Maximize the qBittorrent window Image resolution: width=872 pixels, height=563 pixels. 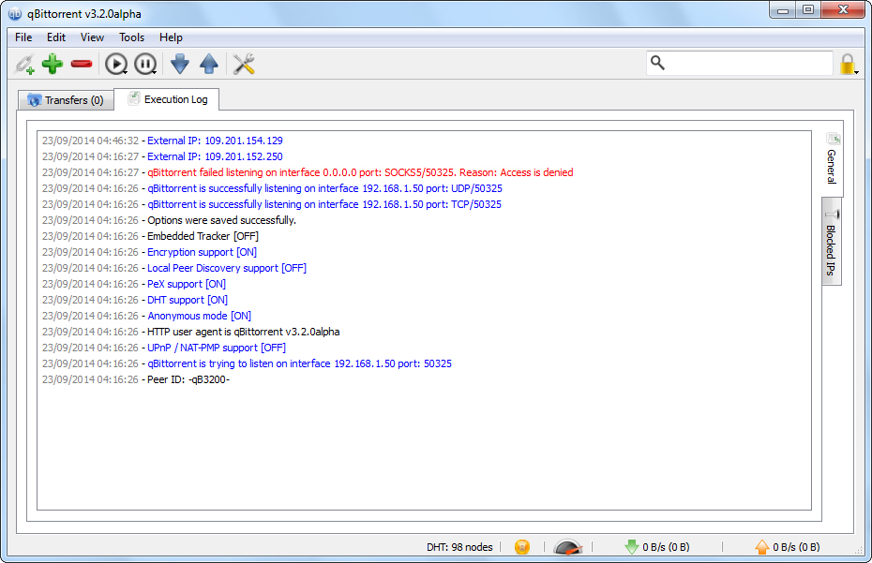click(808, 10)
